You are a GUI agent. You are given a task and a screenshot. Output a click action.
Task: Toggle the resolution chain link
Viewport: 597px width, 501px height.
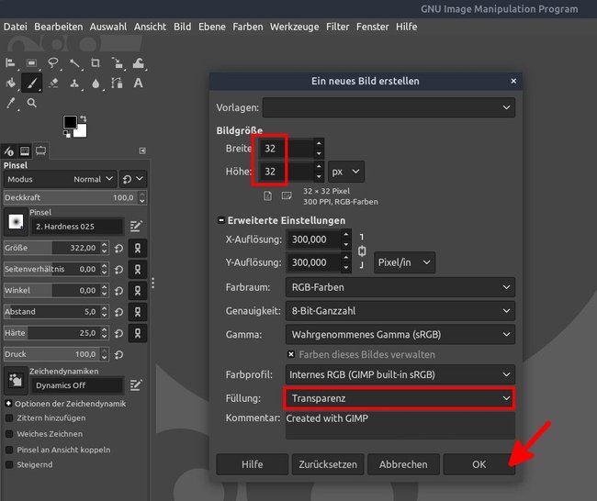point(362,251)
